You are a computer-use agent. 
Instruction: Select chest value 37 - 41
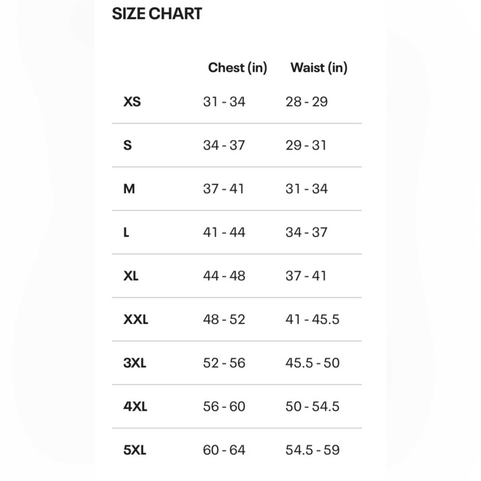coord(223,189)
